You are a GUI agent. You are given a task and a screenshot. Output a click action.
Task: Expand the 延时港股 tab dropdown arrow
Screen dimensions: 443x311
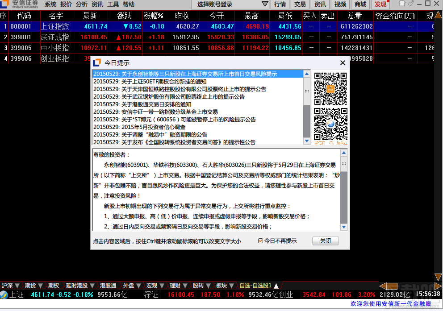coord(92,286)
